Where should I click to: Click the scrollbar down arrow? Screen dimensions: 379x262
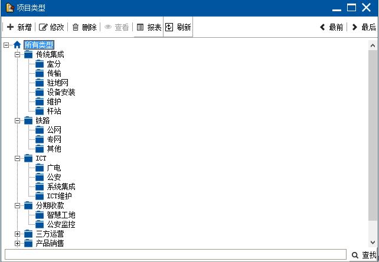click(x=373, y=243)
